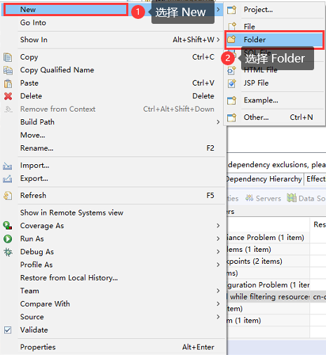Click the Import icon
326x355 pixels.
click(8, 166)
